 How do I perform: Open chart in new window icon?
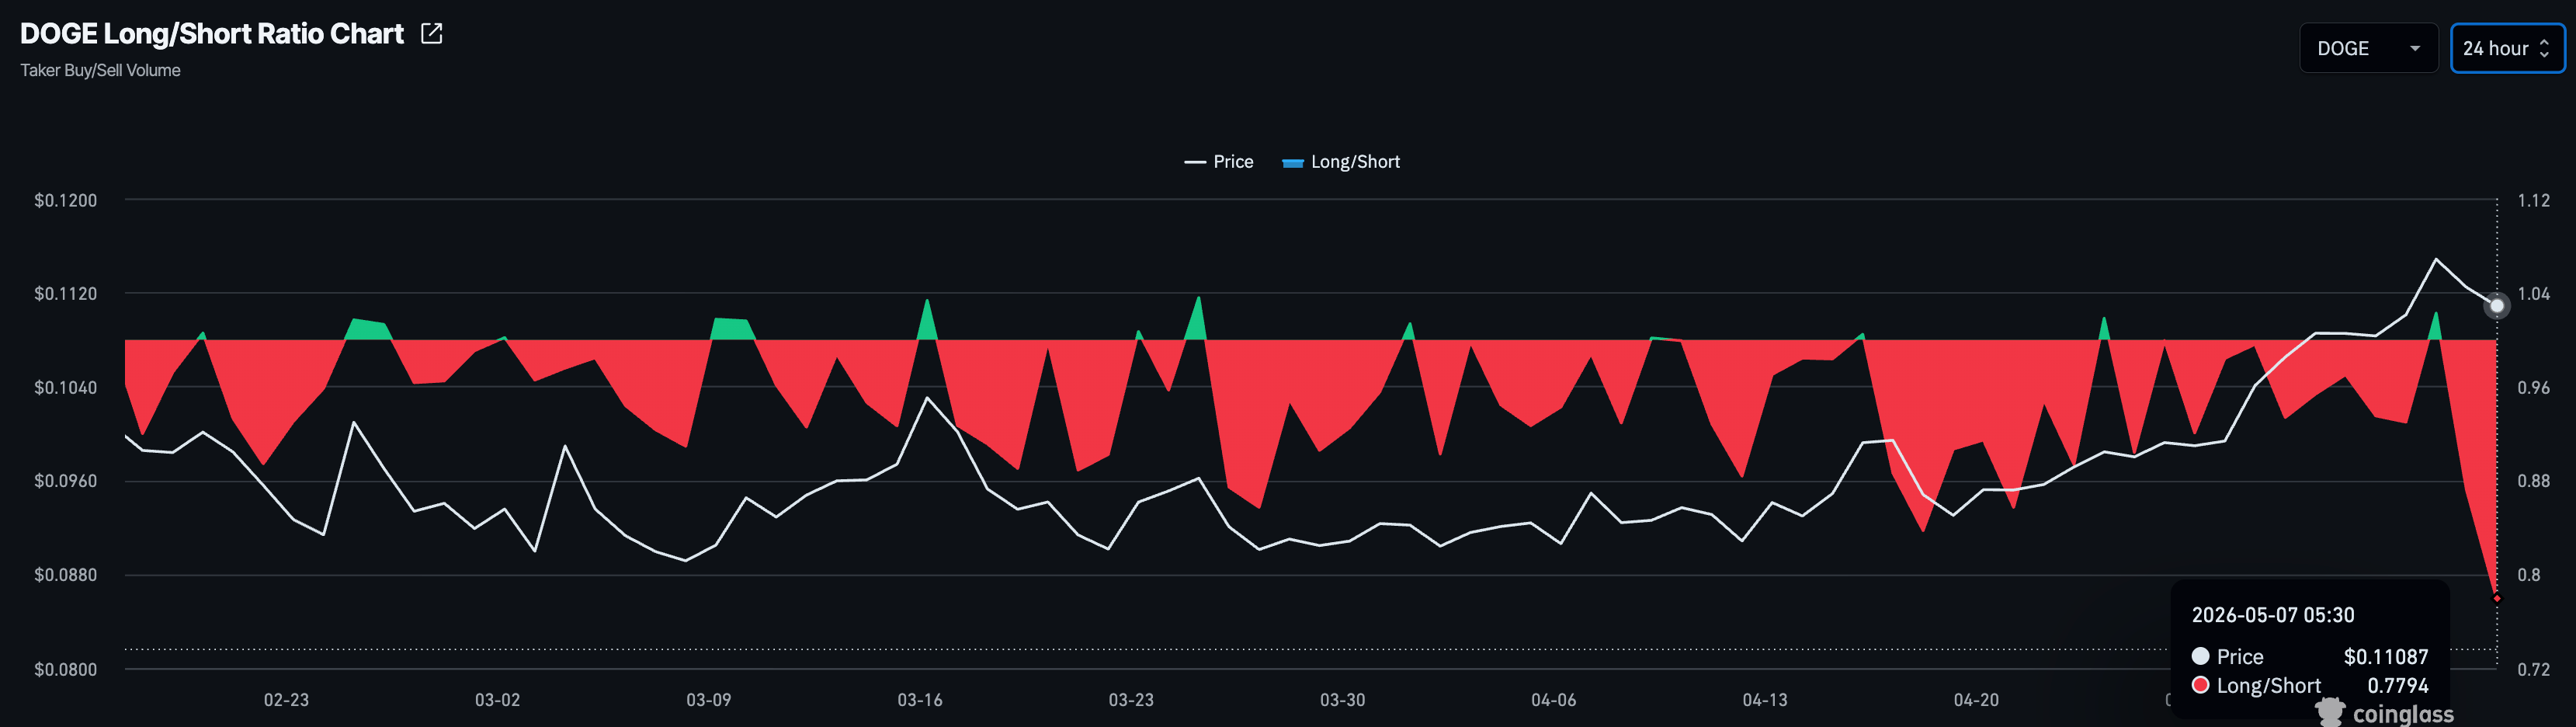pyautogui.click(x=431, y=34)
